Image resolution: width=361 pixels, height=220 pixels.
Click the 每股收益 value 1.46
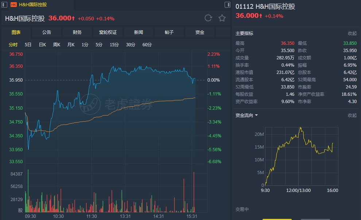290,94
